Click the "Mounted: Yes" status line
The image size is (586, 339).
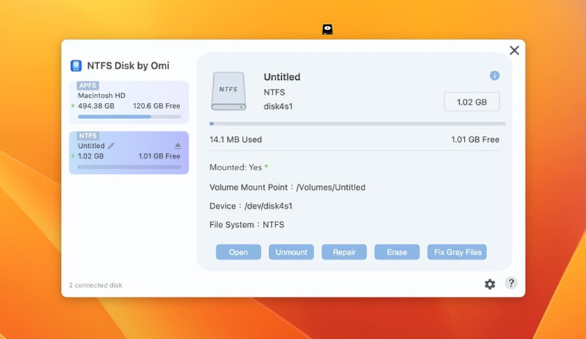point(238,167)
